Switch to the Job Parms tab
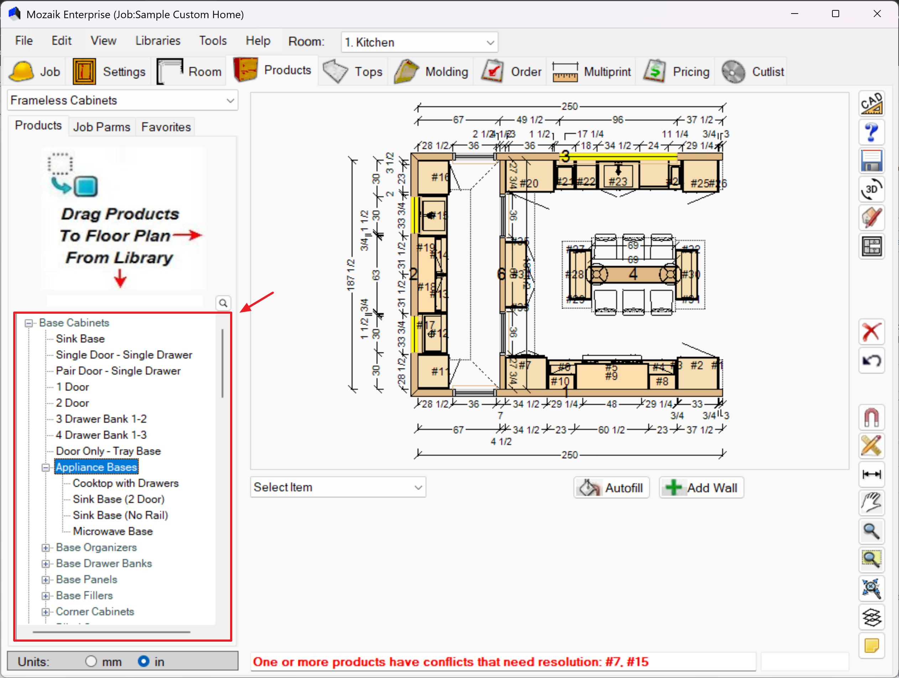899x678 pixels. pyautogui.click(x=102, y=127)
